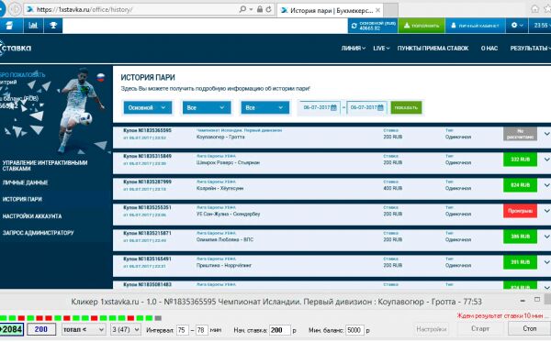Open the first Все filter dropdown
This screenshot has height=342, width=551.
point(207,107)
